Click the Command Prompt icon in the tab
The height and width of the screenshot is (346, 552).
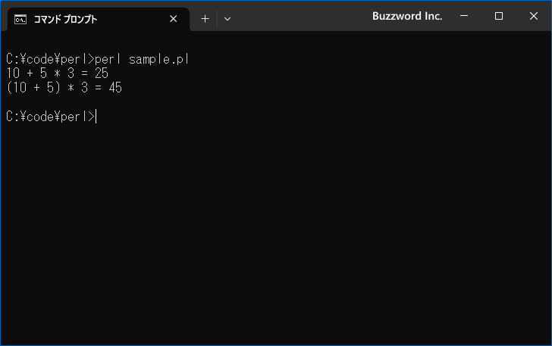(x=20, y=20)
